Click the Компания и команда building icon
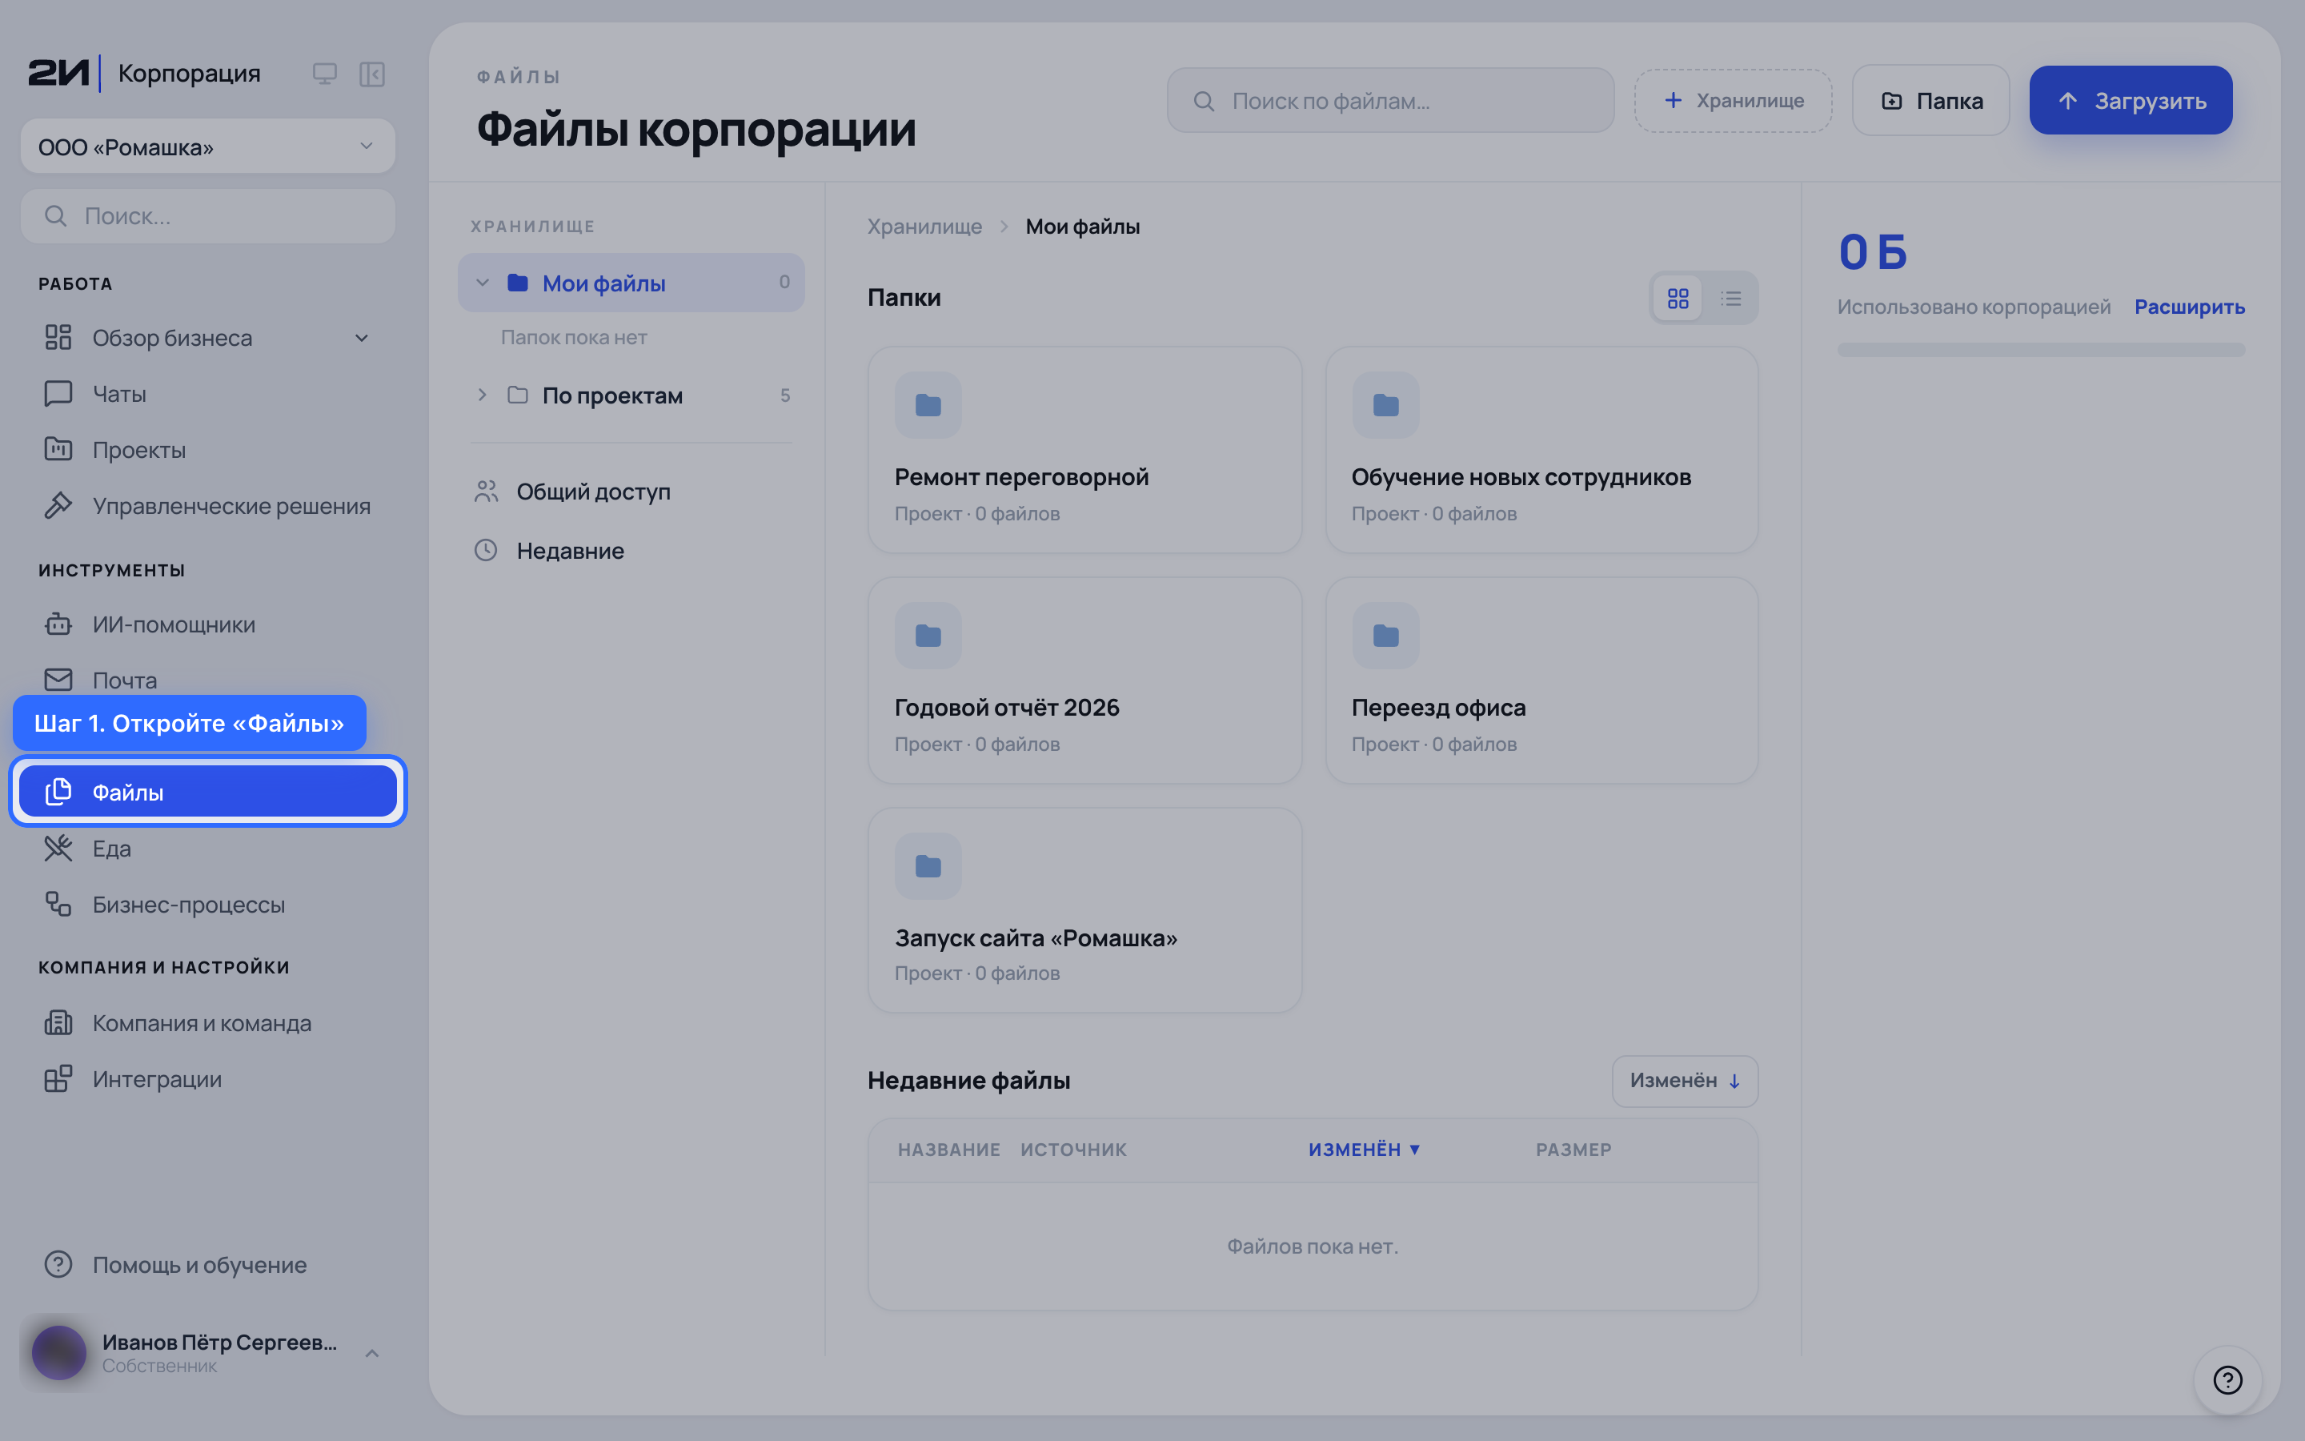This screenshot has width=2305, height=1441. tap(58, 1022)
